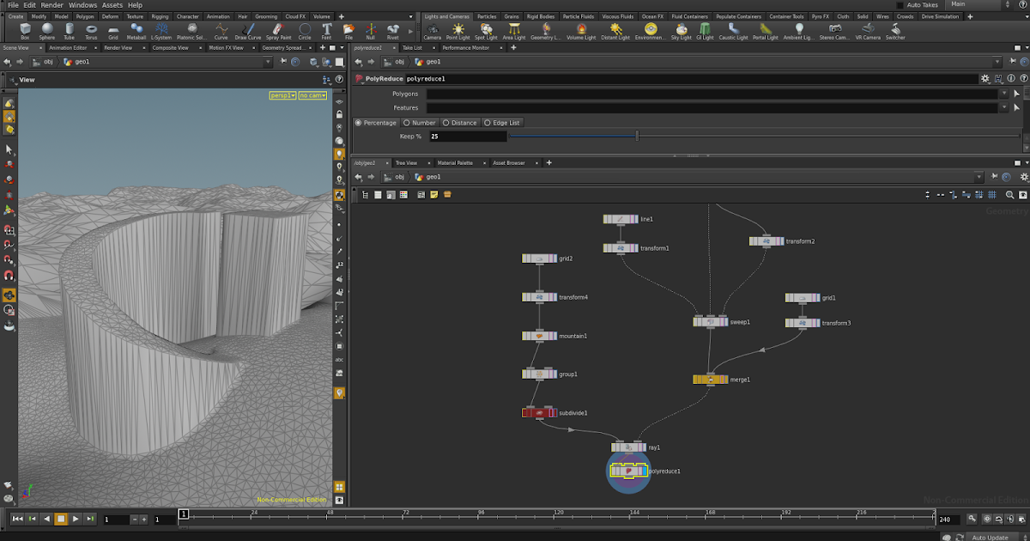
Task: Add a VR Camera from the shelf
Action: tap(867, 32)
